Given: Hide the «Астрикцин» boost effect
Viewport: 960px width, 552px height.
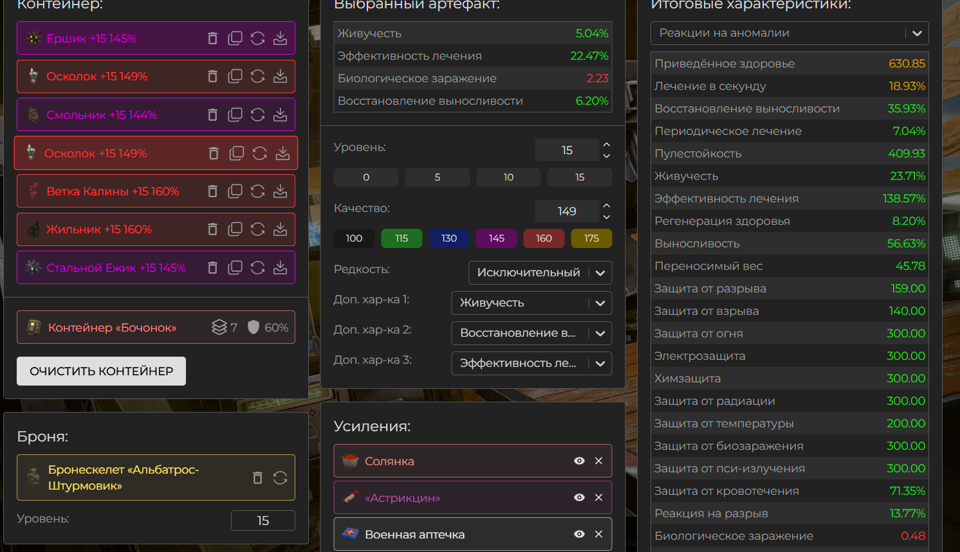Looking at the screenshot, I should click(579, 497).
